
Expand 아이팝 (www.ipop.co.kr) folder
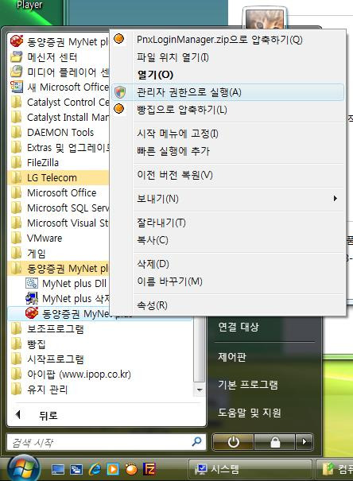[101, 374]
